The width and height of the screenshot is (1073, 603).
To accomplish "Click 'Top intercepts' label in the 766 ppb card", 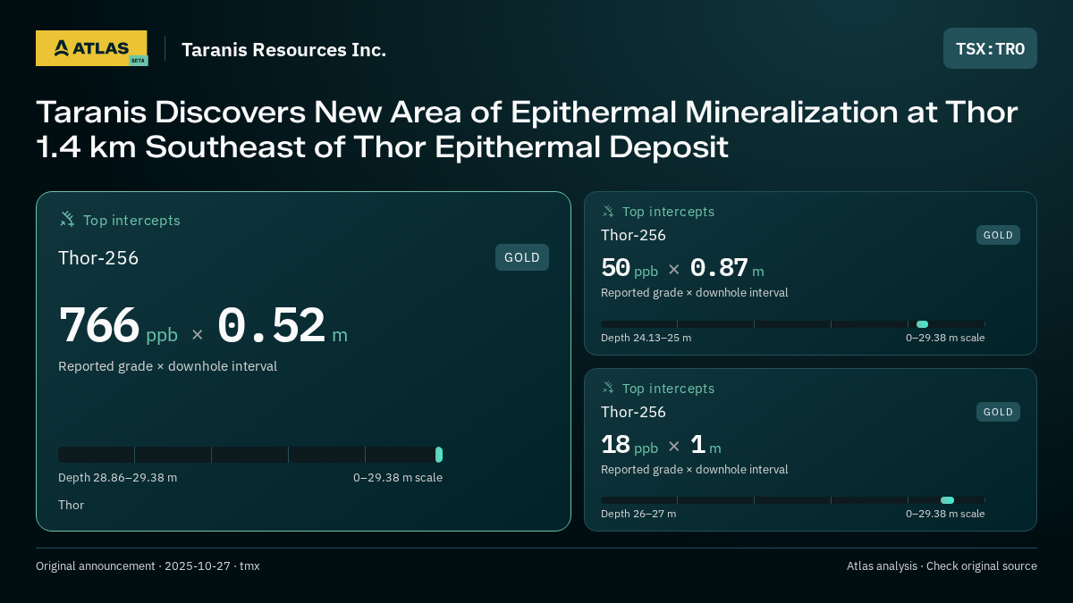I will 131,220.
